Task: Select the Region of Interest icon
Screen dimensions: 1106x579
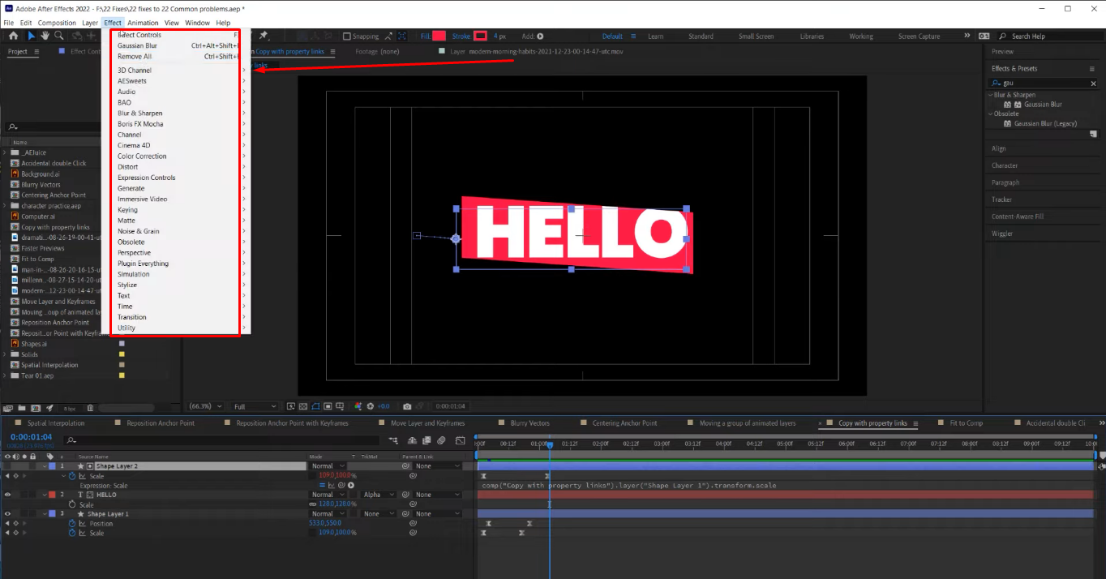Action: [328, 406]
